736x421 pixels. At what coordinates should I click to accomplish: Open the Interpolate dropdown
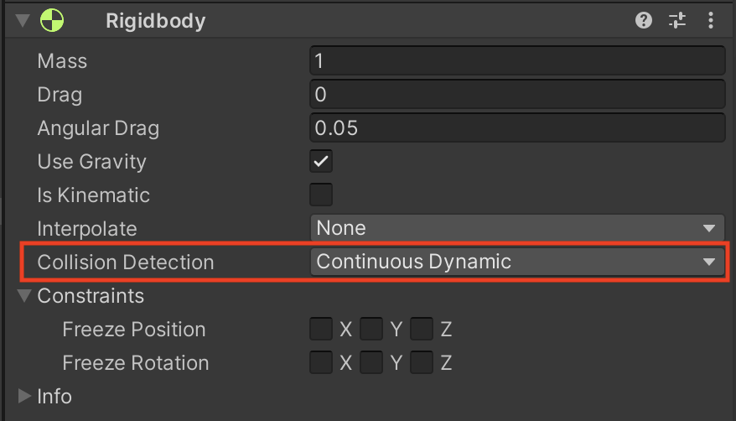pyautogui.click(x=516, y=228)
